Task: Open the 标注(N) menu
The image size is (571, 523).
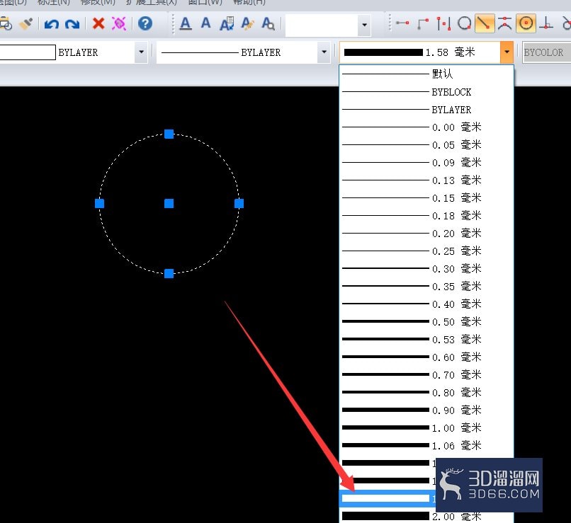Action: pyautogui.click(x=54, y=2)
